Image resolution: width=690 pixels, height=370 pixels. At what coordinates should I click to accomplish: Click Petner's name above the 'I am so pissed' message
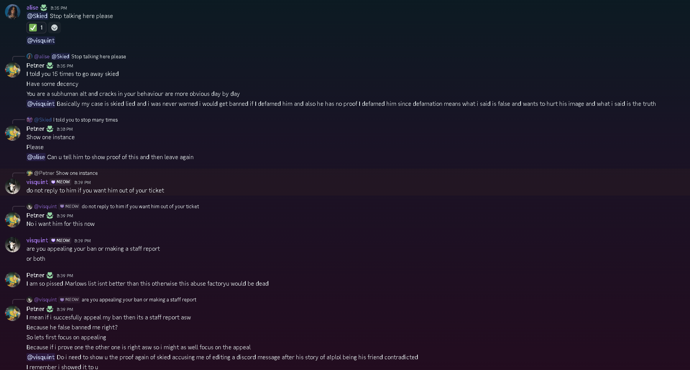tap(35, 275)
